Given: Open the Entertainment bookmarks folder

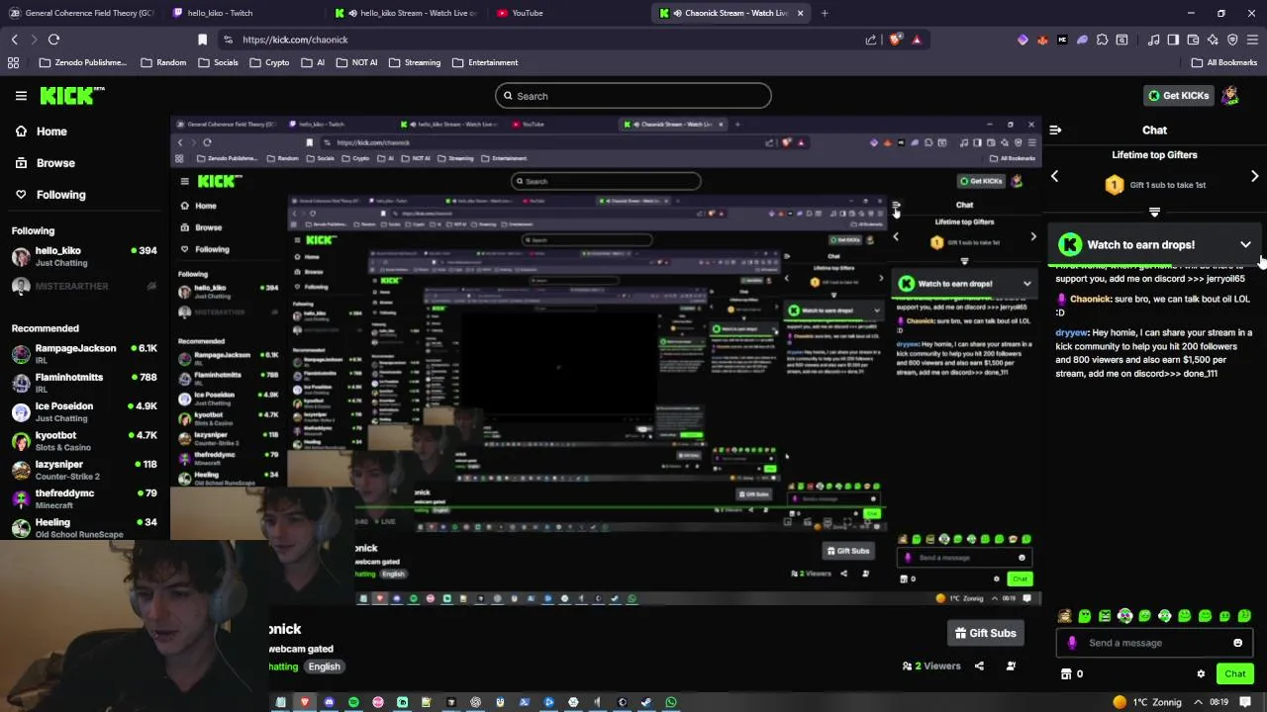Looking at the screenshot, I should click(485, 62).
